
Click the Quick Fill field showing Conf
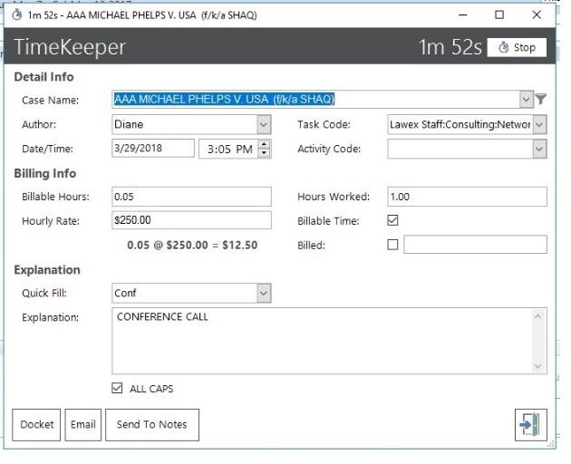185,294
